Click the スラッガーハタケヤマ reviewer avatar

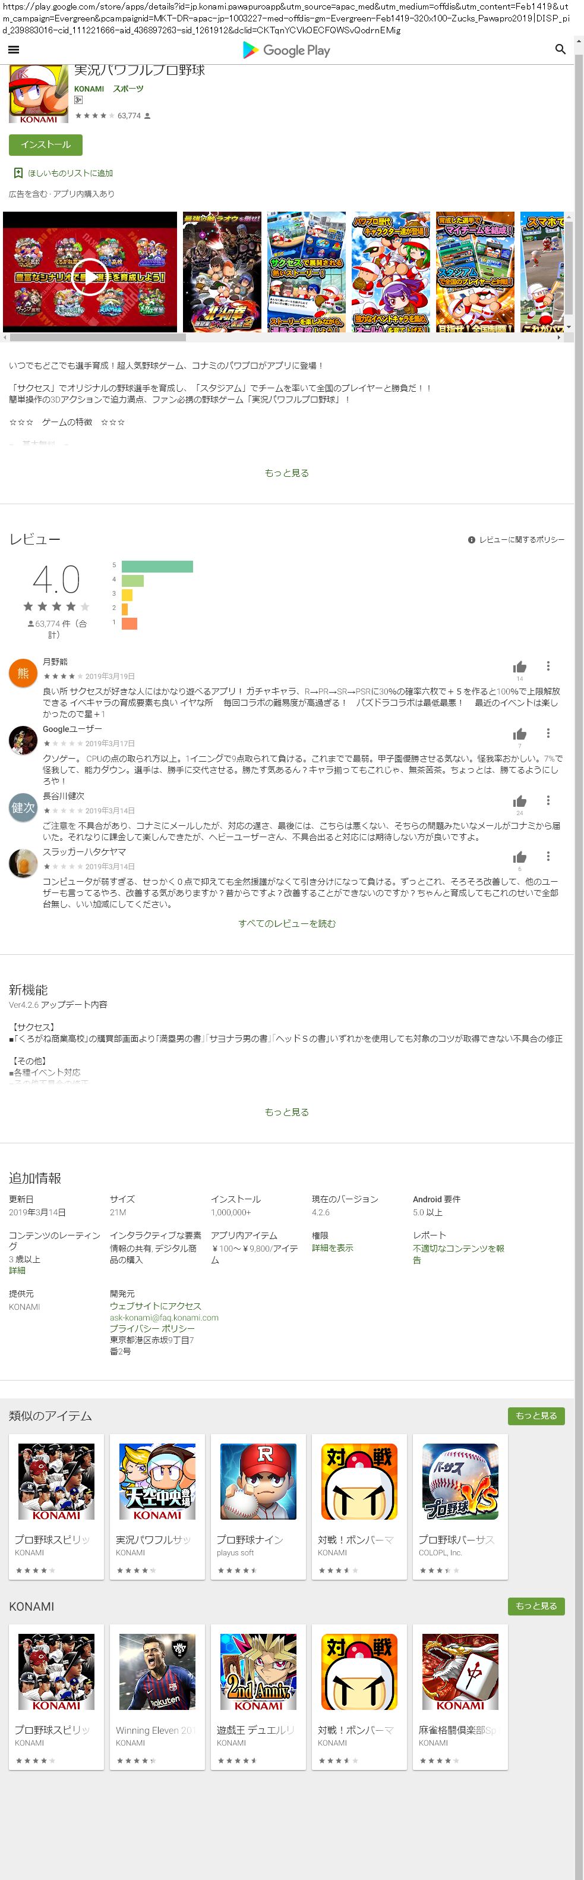pos(23,863)
